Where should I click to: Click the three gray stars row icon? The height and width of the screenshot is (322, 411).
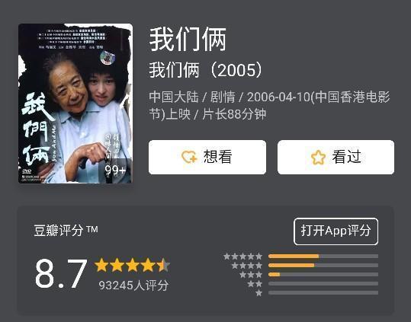pyautogui.click(x=251, y=275)
